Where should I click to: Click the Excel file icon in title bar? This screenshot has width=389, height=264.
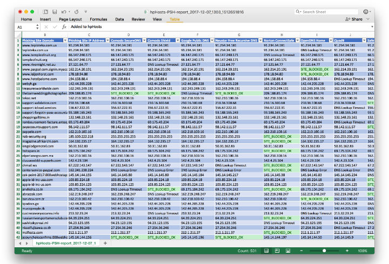click(146, 12)
